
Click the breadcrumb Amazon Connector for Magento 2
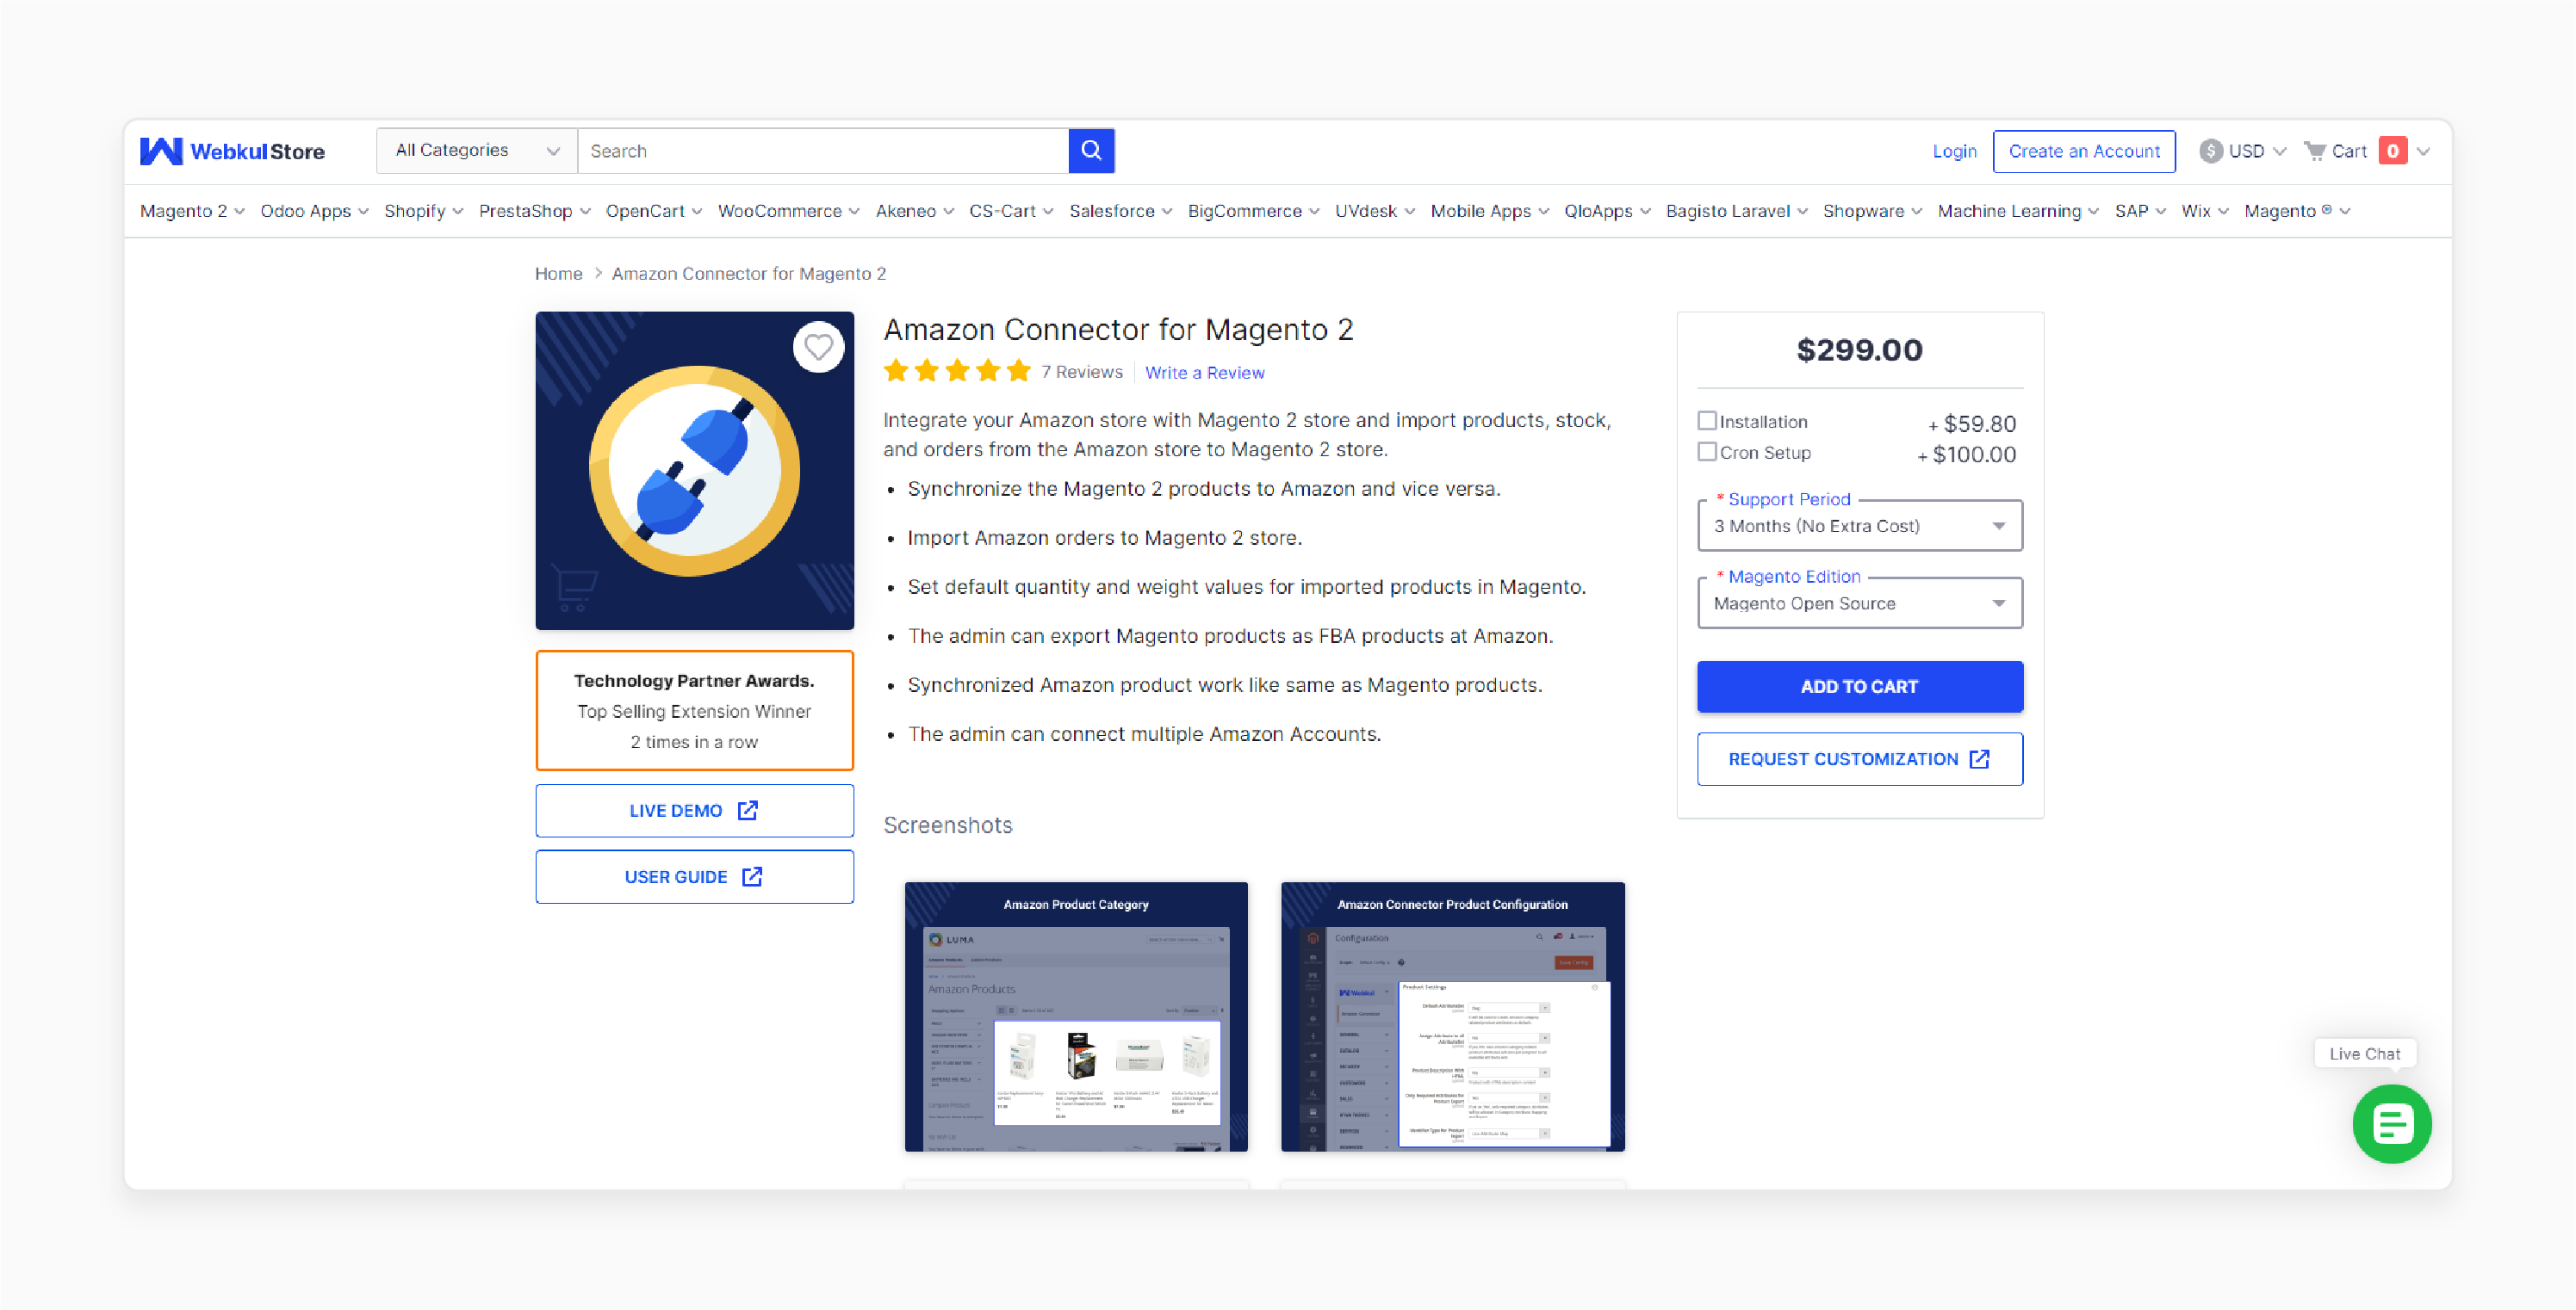point(748,274)
